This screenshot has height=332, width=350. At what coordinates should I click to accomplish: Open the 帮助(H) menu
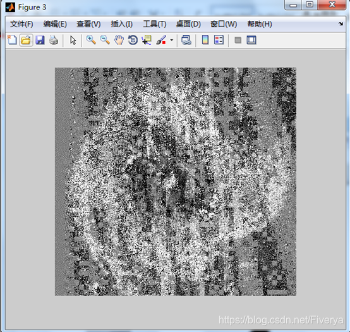(x=260, y=24)
